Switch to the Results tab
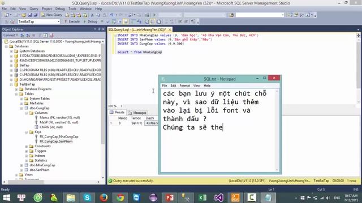 coord(117,112)
